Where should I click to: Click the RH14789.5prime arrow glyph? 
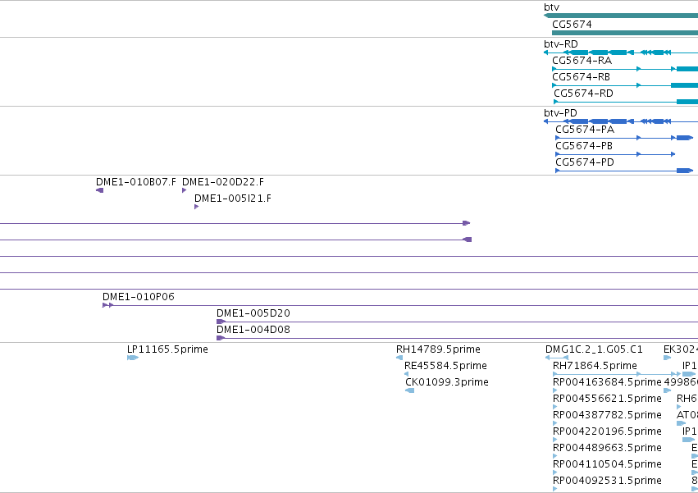[399, 358]
